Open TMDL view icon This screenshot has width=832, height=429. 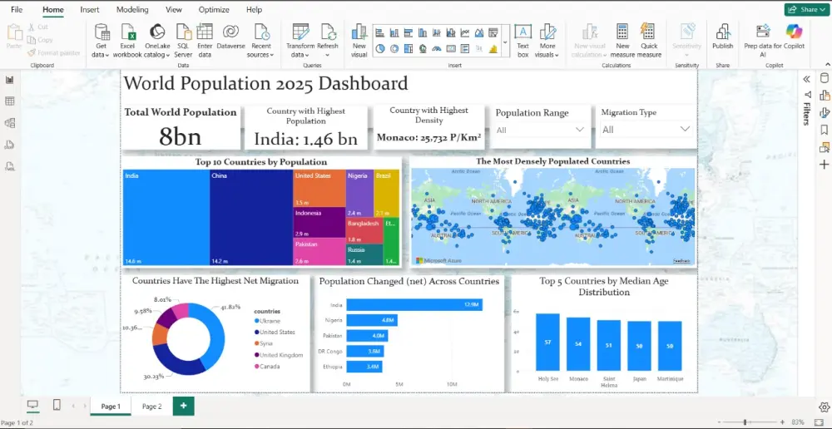tap(9, 166)
